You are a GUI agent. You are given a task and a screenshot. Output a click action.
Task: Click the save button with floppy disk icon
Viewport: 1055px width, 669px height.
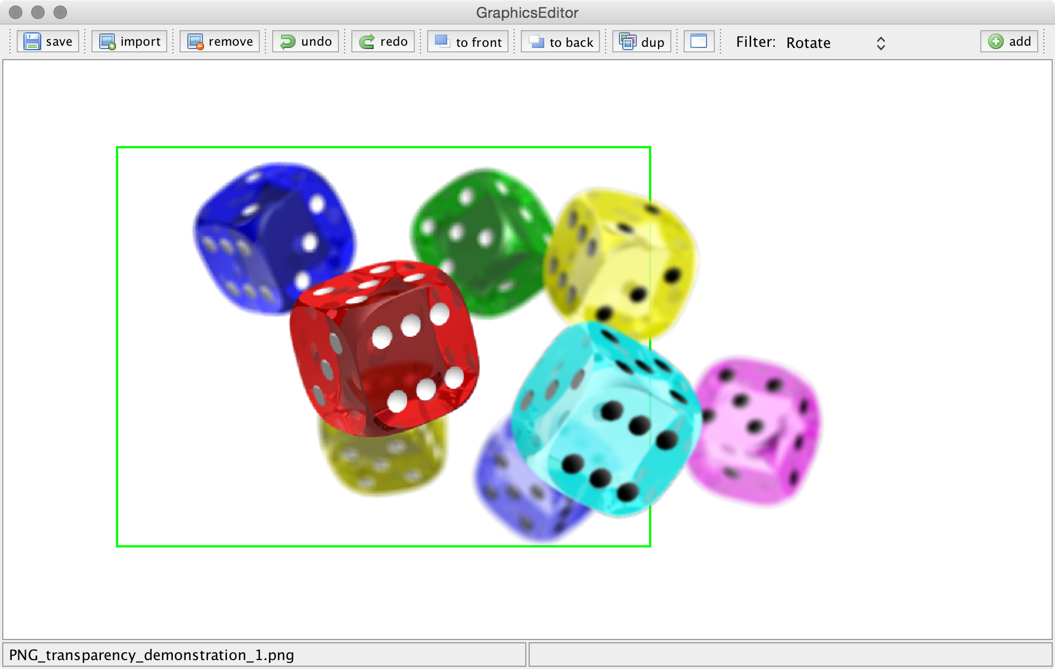(49, 42)
